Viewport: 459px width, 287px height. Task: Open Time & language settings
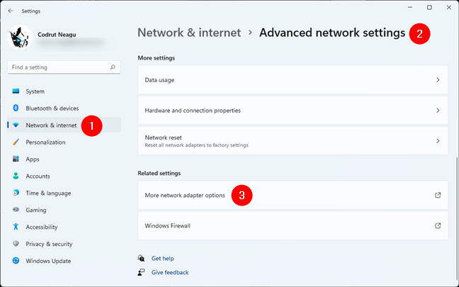pos(64,193)
